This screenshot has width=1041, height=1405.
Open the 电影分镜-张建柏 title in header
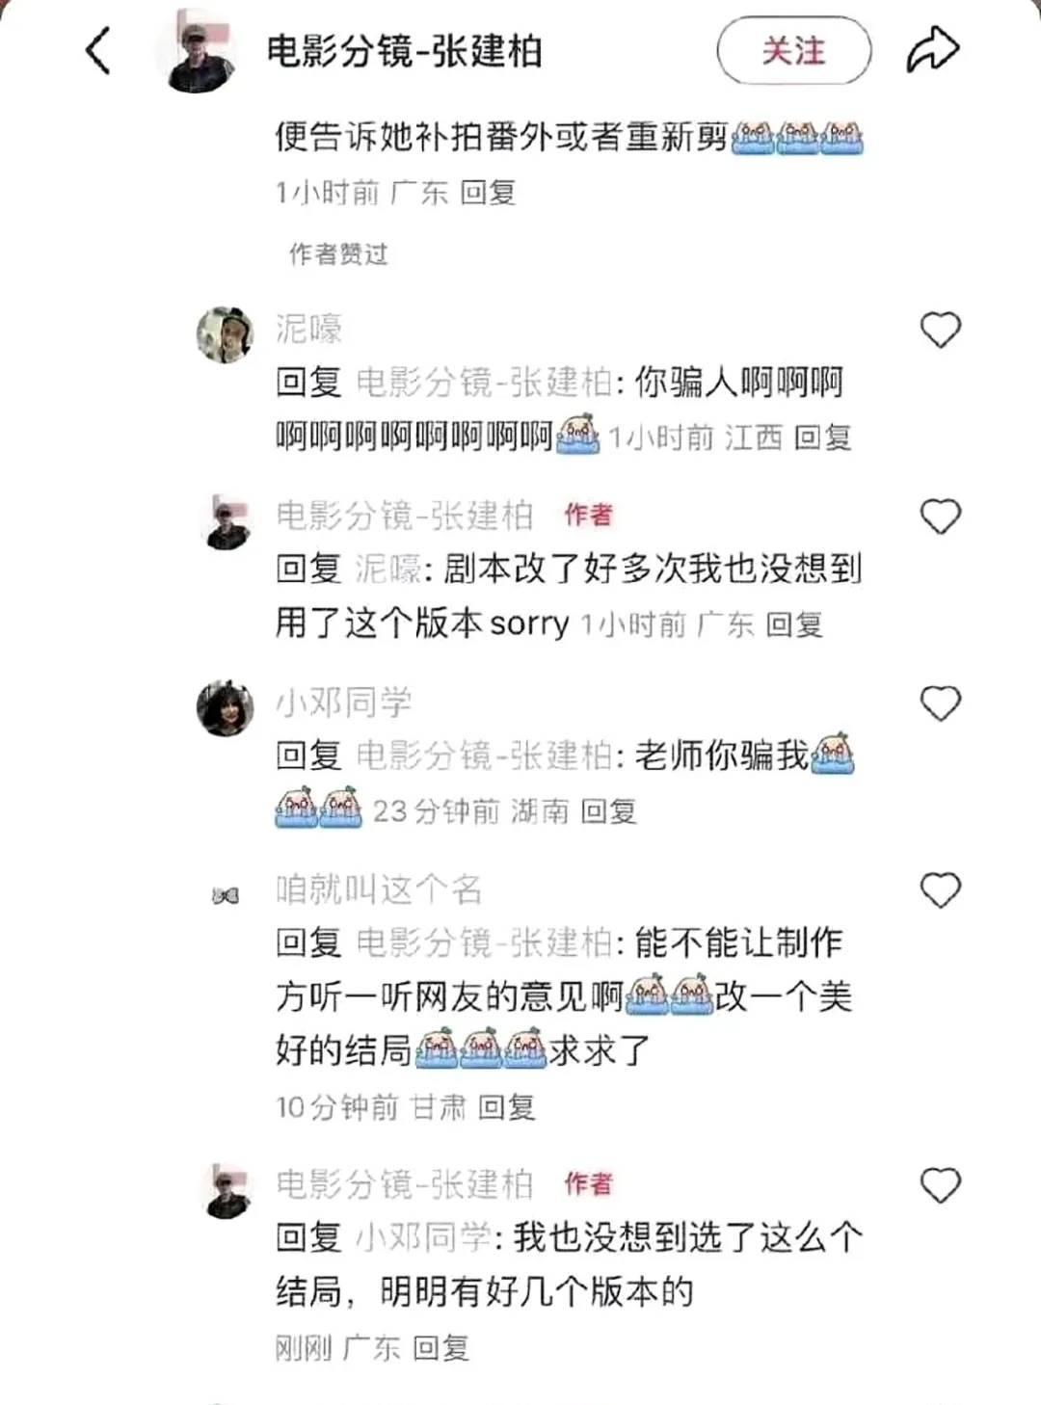(x=404, y=51)
